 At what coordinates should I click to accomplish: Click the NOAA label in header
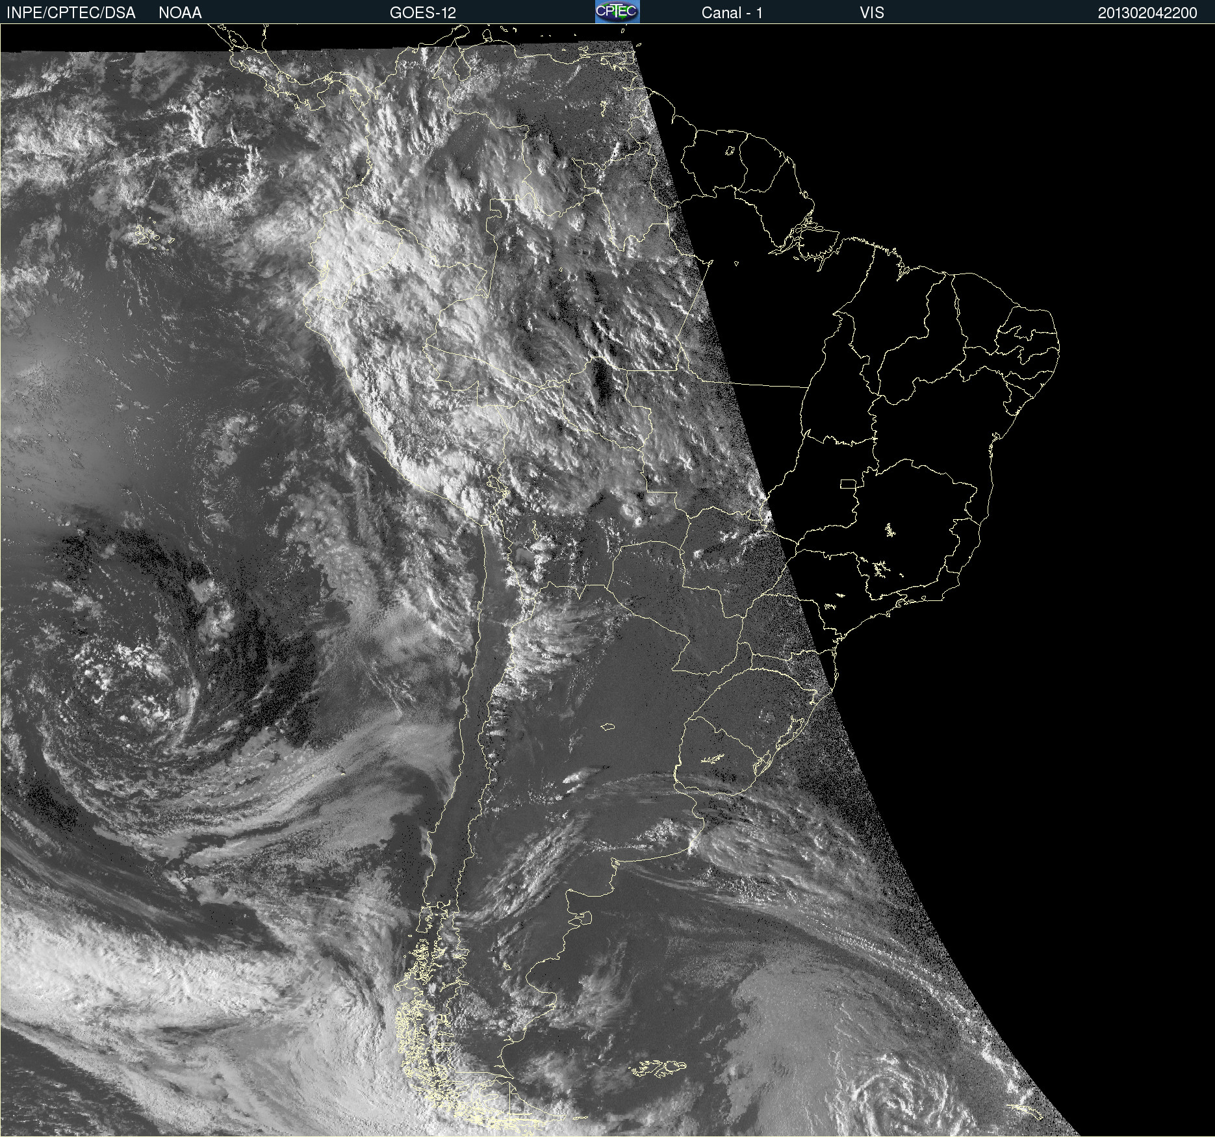click(180, 13)
